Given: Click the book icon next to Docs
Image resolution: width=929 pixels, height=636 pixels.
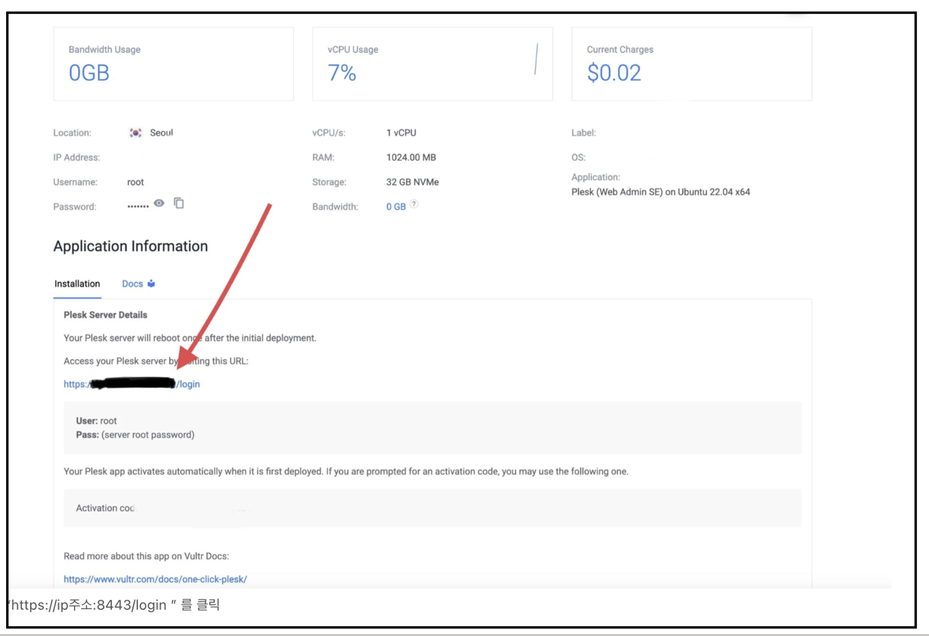Looking at the screenshot, I should 151,284.
